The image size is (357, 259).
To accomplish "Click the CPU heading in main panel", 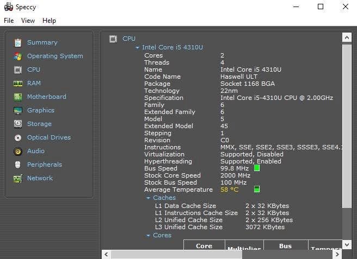I will [129, 39].
